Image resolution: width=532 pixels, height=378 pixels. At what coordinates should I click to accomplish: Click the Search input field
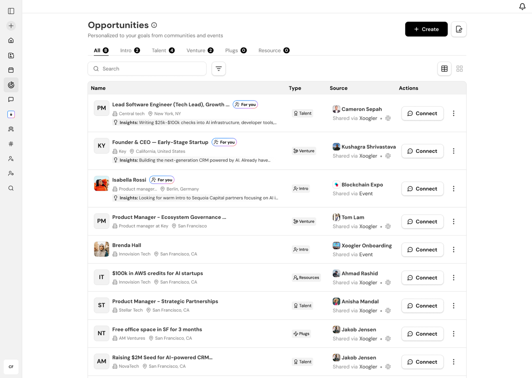click(x=147, y=69)
